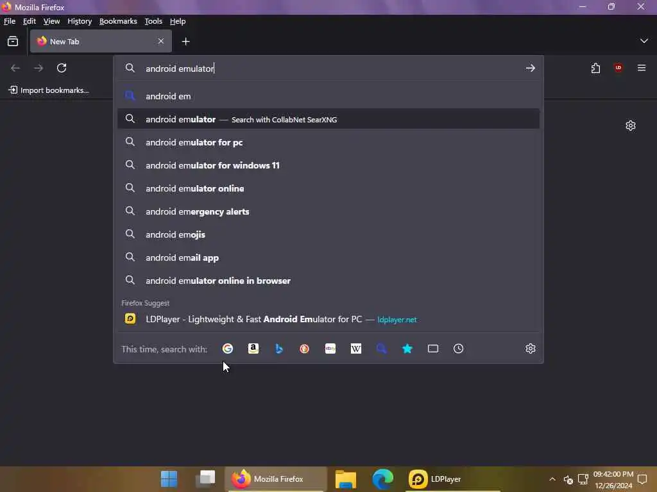
Task: Open LDPlayer ldplayer.net Firefox Suggest result
Action: point(328,319)
